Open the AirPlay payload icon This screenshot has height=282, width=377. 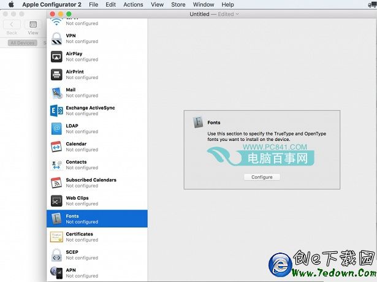(x=56, y=56)
